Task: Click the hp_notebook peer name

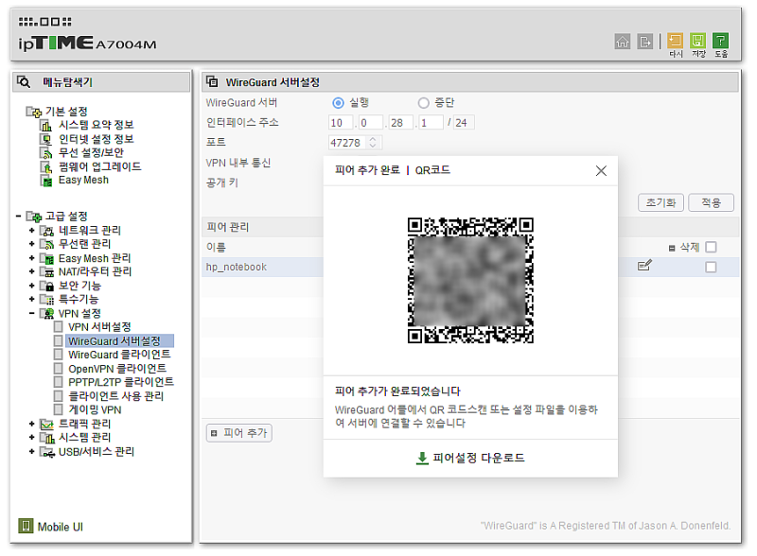Action: point(236,267)
